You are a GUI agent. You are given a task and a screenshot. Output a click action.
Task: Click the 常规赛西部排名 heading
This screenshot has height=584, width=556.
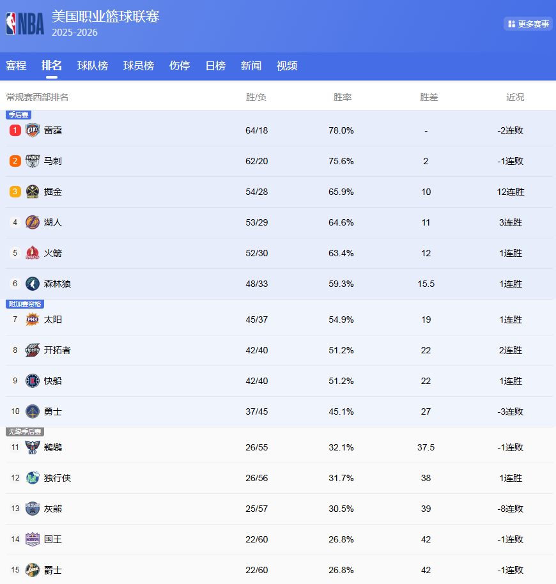coord(37,97)
